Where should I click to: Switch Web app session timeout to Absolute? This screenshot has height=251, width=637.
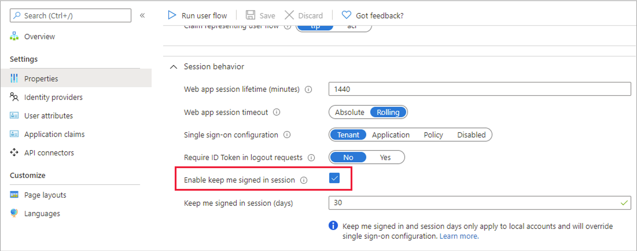pyautogui.click(x=349, y=112)
